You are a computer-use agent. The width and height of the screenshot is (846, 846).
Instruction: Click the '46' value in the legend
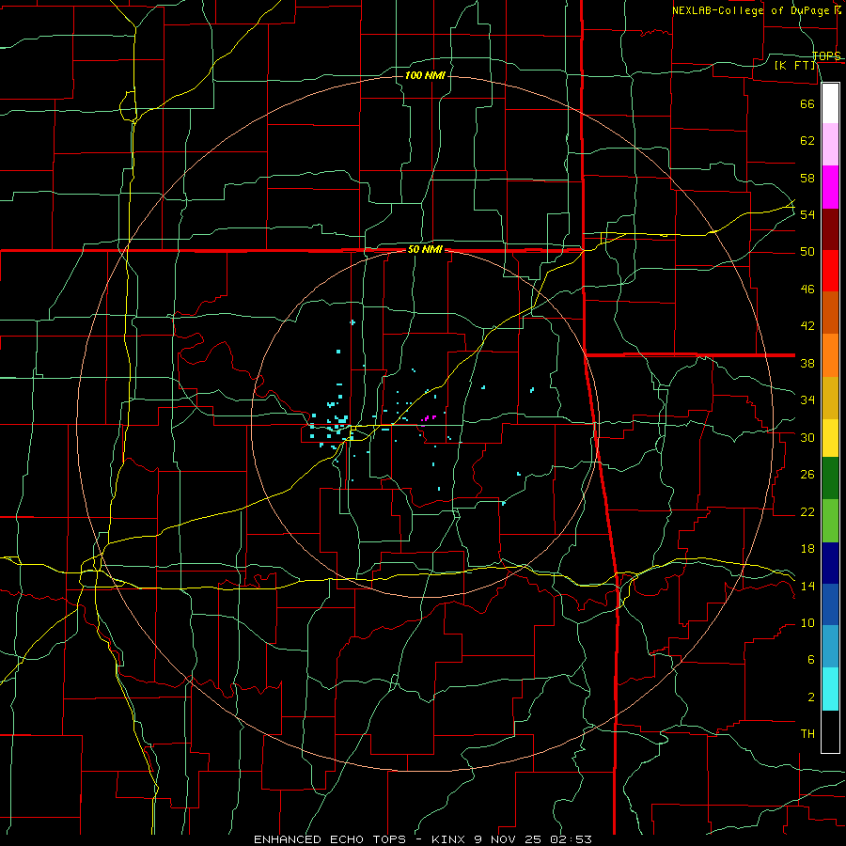point(807,290)
